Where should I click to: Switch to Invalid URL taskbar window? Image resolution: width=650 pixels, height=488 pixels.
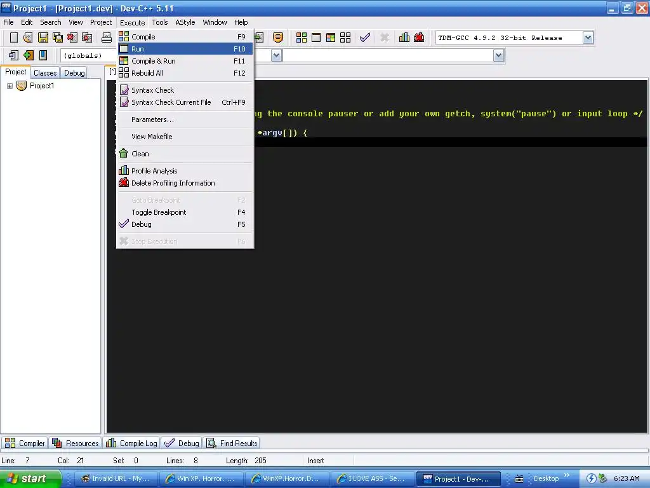pyautogui.click(x=117, y=479)
